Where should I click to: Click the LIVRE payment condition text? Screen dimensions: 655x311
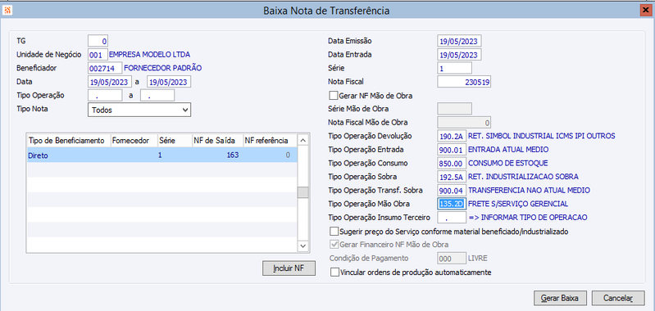[x=477, y=258]
